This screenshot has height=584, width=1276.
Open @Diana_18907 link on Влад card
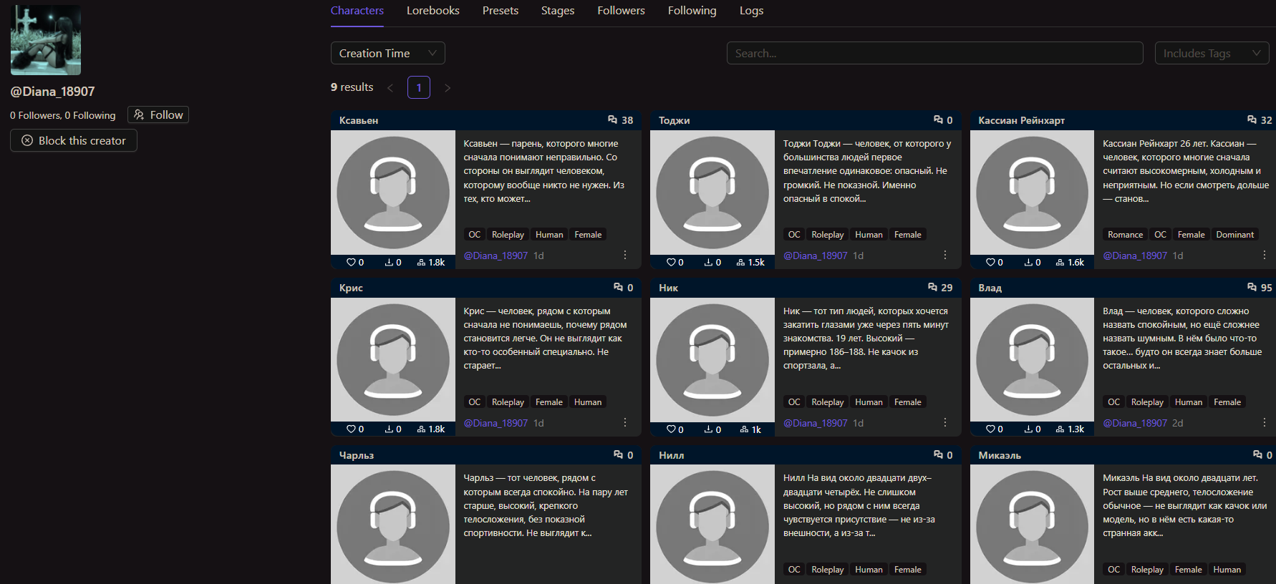pos(1135,423)
